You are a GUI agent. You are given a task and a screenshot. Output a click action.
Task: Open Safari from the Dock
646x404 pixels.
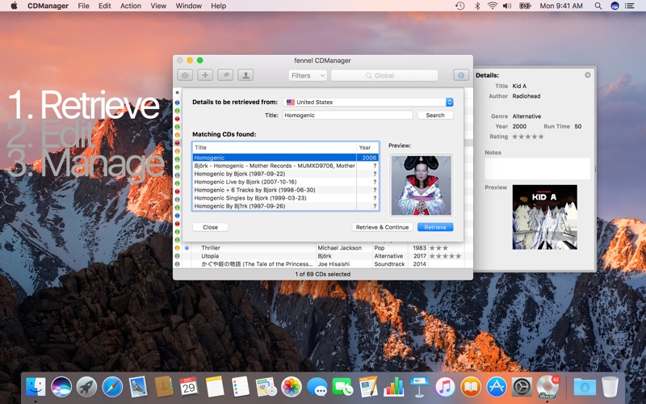[112, 387]
